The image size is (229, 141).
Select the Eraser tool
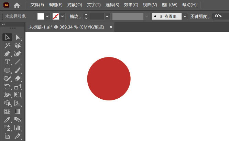point(18,79)
